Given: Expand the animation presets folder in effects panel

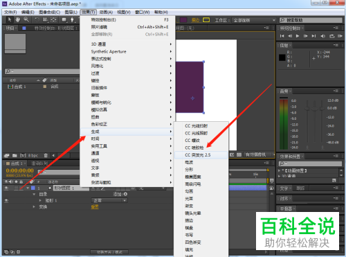Looking at the screenshot, I should pos(280,171).
